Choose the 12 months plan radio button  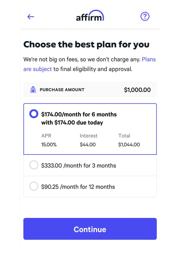[34, 186]
